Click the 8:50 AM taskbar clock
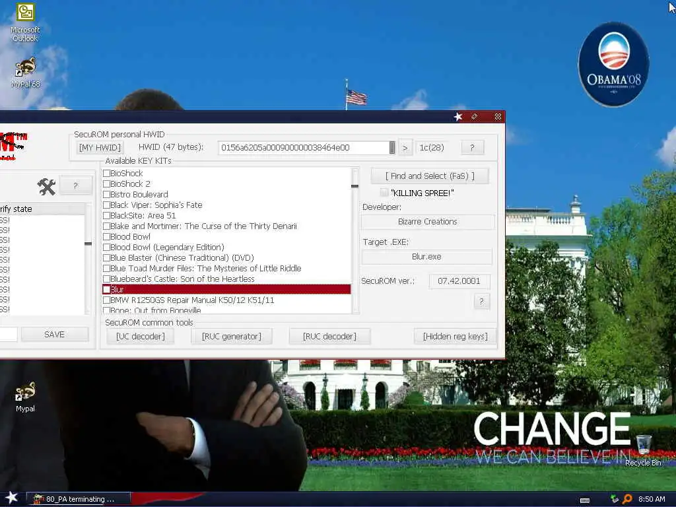Viewport: 676px width, 507px height. pos(652,499)
